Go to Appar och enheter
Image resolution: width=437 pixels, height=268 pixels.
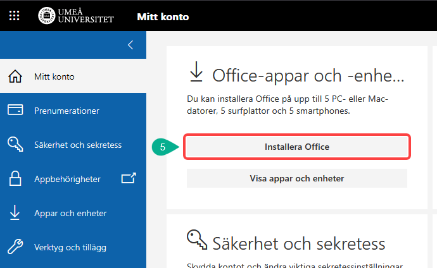pyautogui.click(x=70, y=213)
